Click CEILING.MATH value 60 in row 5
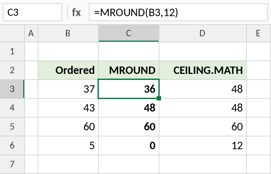 203,127
